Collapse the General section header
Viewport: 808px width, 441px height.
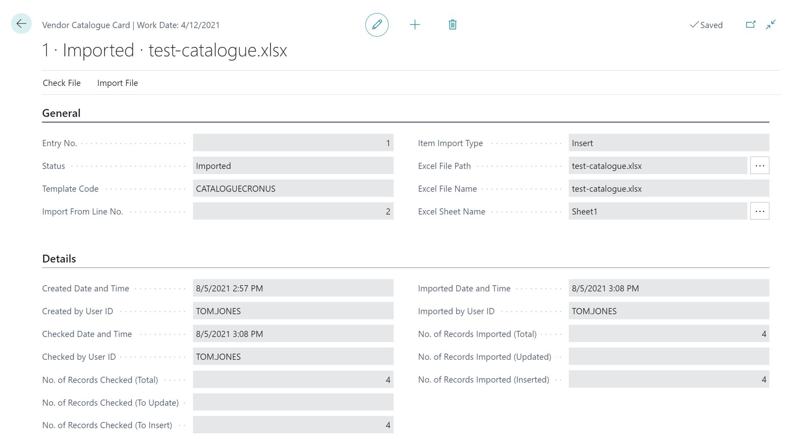pos(61,113)
